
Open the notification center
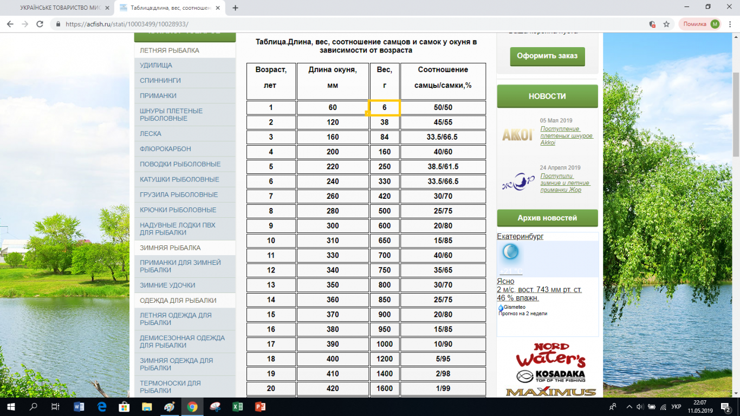[726, 406]
